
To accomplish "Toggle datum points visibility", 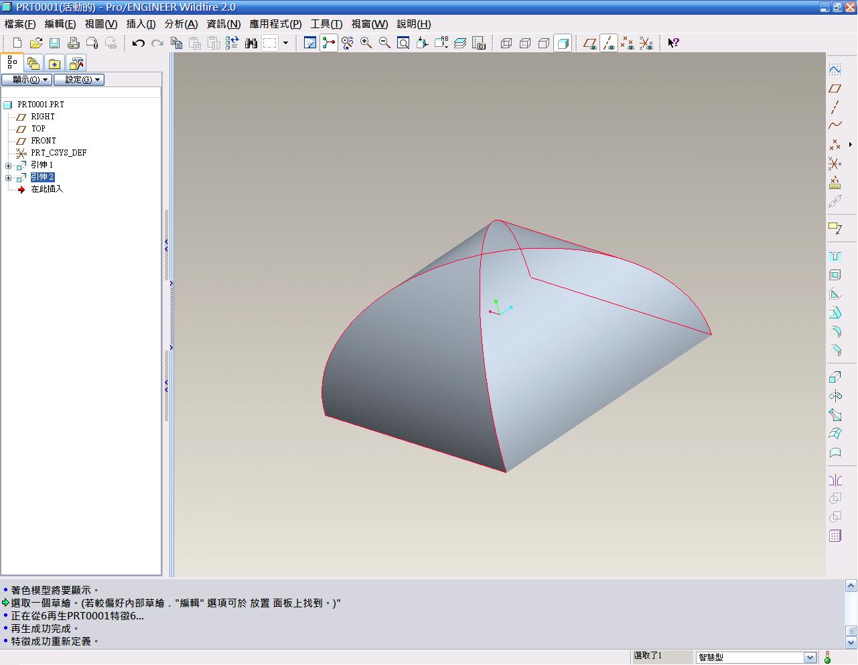I will 627,43.
